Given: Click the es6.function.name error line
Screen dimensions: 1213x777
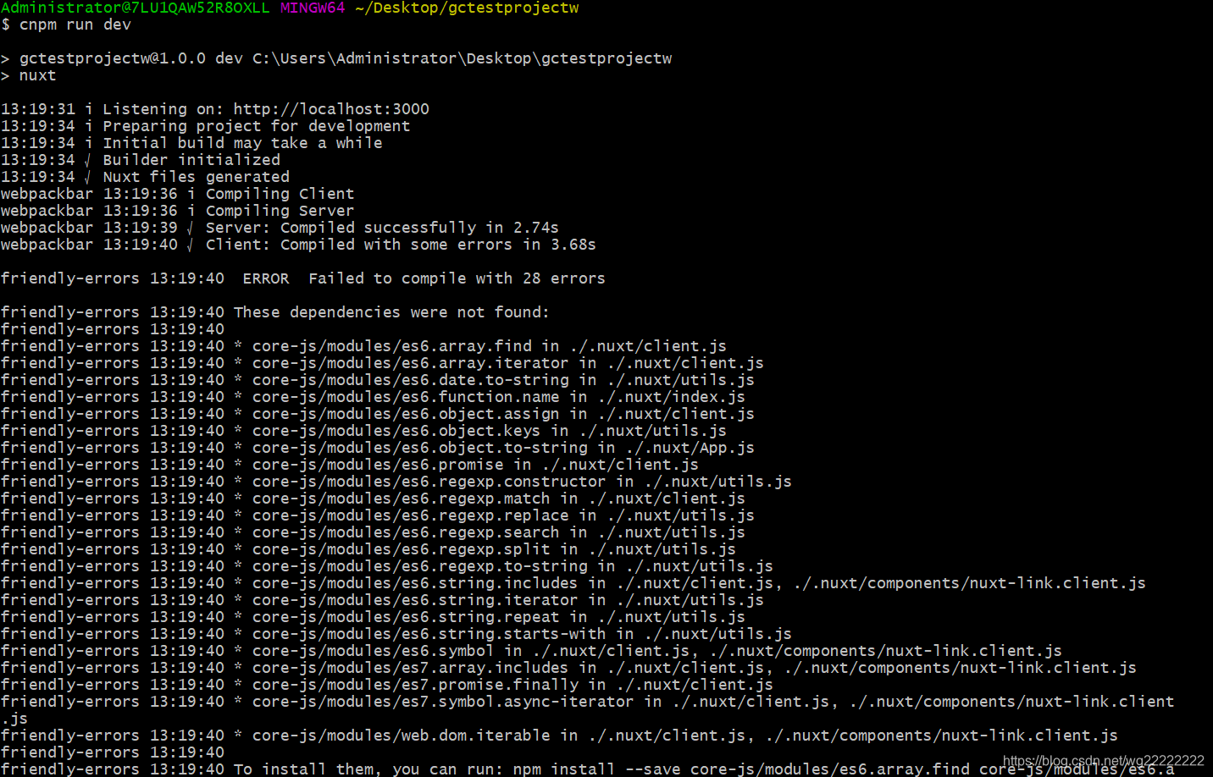Looking at the screenshot, I should click(373, 397).
